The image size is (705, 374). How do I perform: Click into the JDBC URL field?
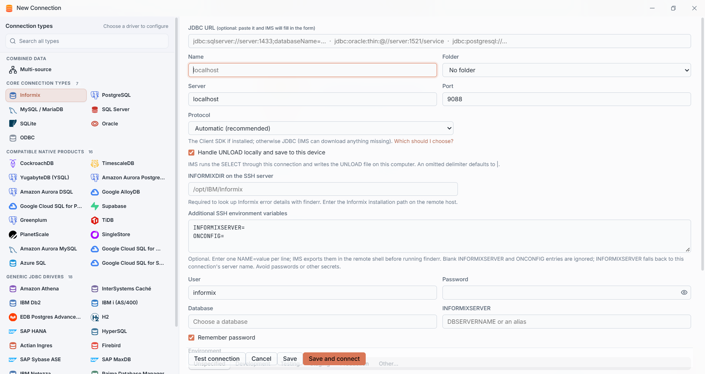tap(440, 41)
